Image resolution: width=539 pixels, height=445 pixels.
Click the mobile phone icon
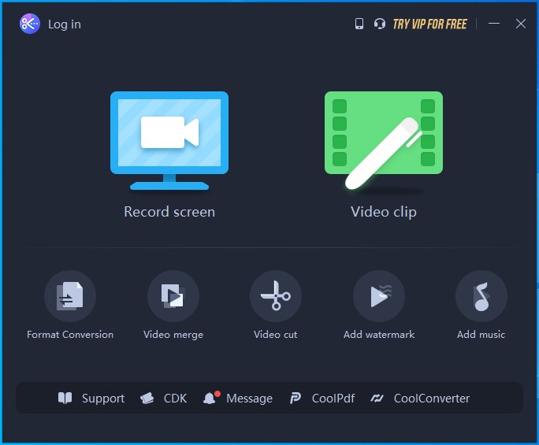coord(359,24)
